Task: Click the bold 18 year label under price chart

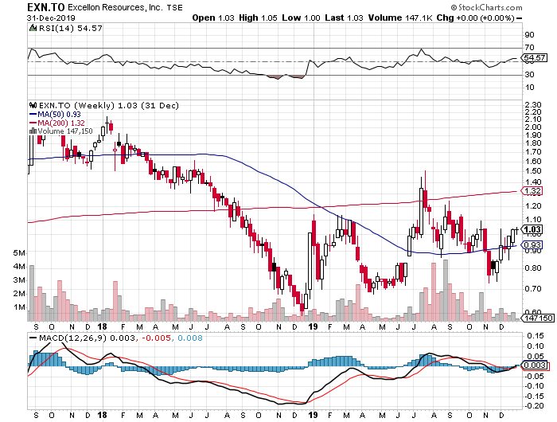Action: [103, 326]
